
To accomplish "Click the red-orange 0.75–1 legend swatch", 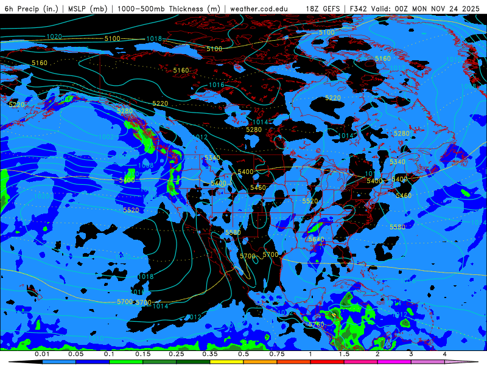I will (x=294, y=362).
